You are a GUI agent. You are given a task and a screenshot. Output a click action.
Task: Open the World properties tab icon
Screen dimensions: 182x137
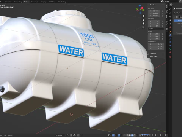[x=171, y=27]
